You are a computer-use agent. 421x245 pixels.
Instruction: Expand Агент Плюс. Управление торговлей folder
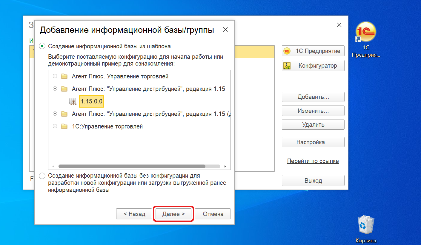click(55, 76)
